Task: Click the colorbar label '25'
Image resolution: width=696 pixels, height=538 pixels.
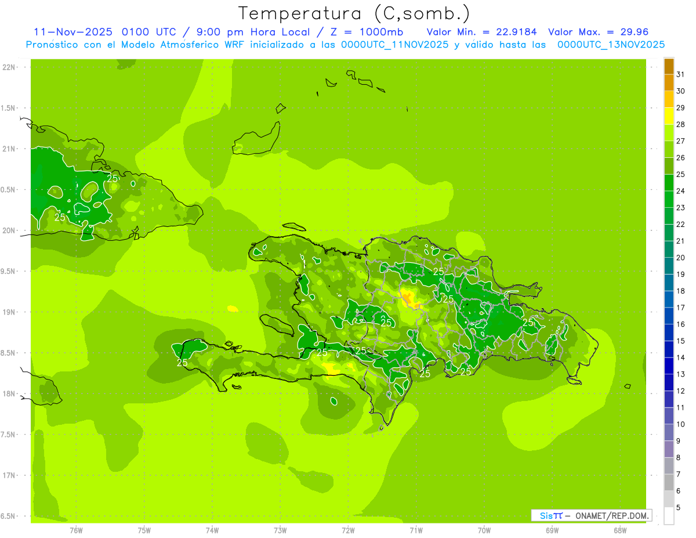Action: 680,174
